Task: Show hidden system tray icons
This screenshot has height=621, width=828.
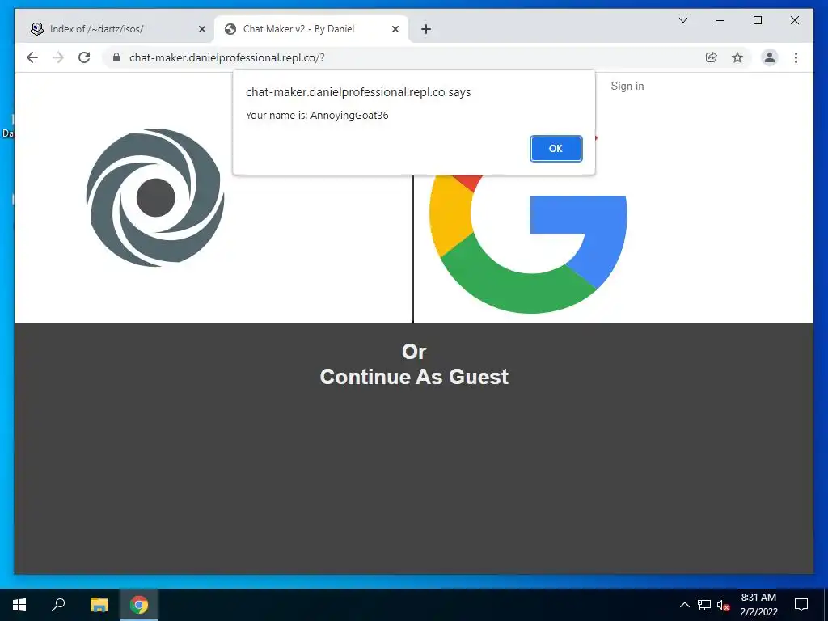Action: pyautogui.click(x=684, y=605)
